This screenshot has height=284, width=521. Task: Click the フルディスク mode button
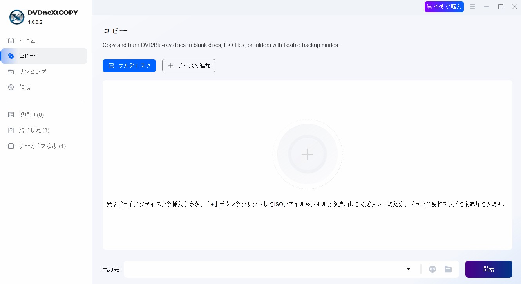[129, 66]
